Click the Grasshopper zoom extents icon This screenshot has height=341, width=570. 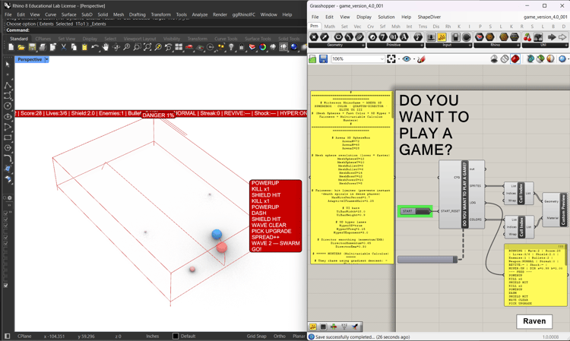pyautogui.click(x=391, y=58)
